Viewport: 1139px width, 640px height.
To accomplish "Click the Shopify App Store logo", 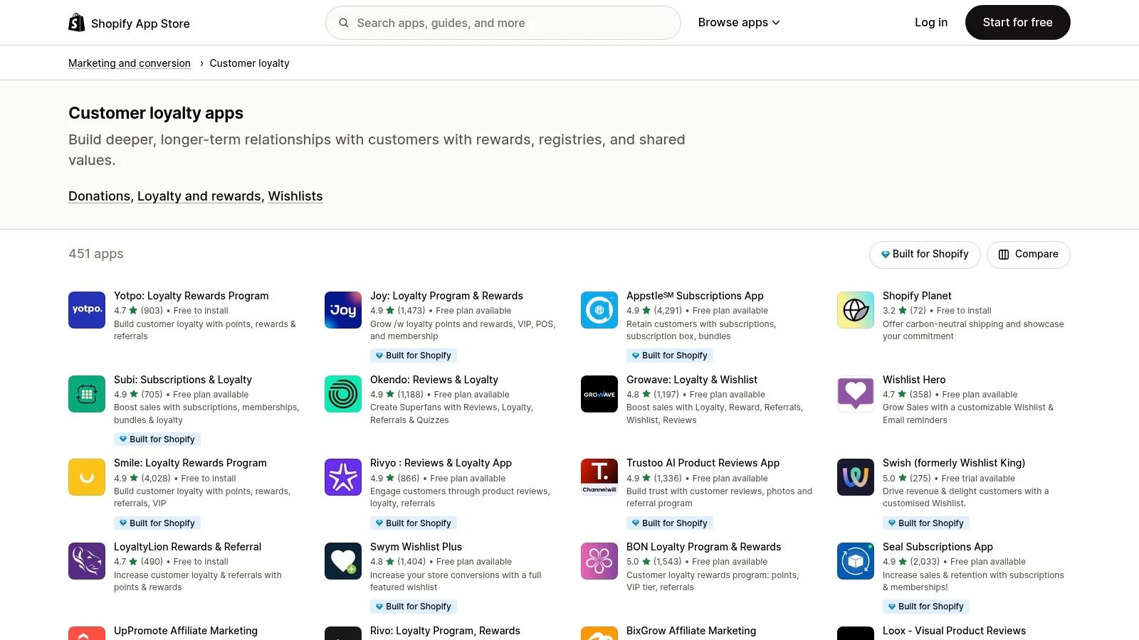I will click(x=129, y=23).
